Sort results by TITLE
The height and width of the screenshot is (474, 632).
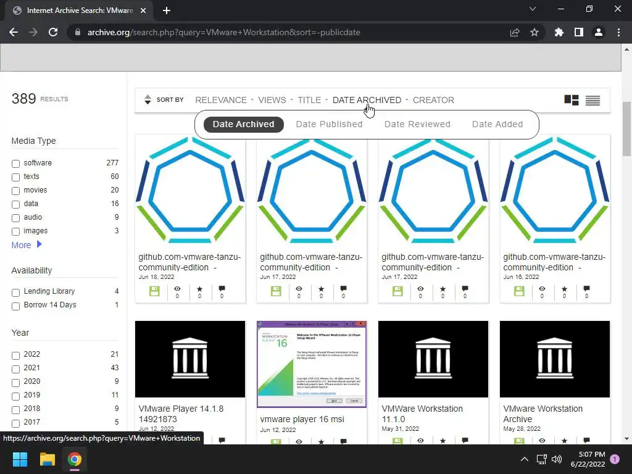click(x=309, y=100)
